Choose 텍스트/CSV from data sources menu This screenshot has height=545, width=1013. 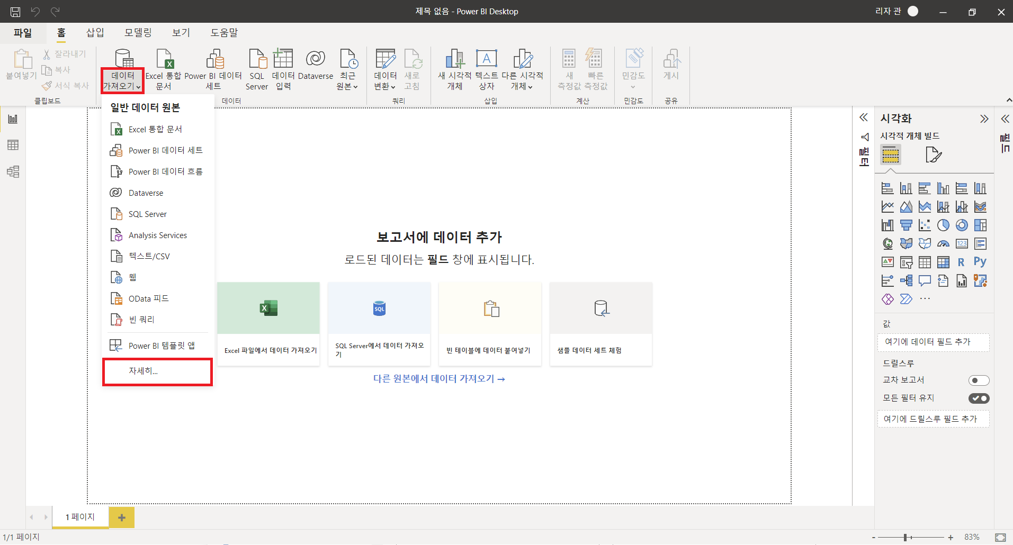[x=158, y=256]
